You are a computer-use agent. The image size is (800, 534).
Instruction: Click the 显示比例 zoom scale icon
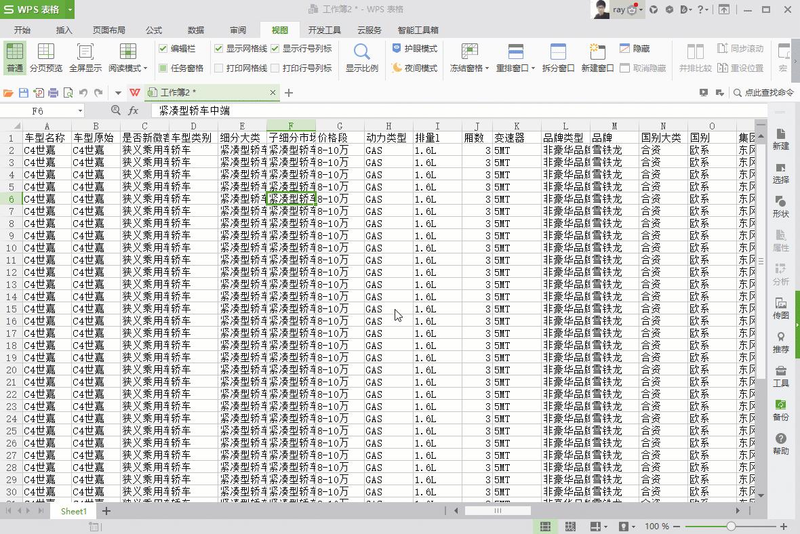pos(361,56)
